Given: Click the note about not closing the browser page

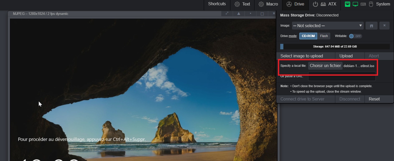Looking at the screenshot, I should (332, 86).
